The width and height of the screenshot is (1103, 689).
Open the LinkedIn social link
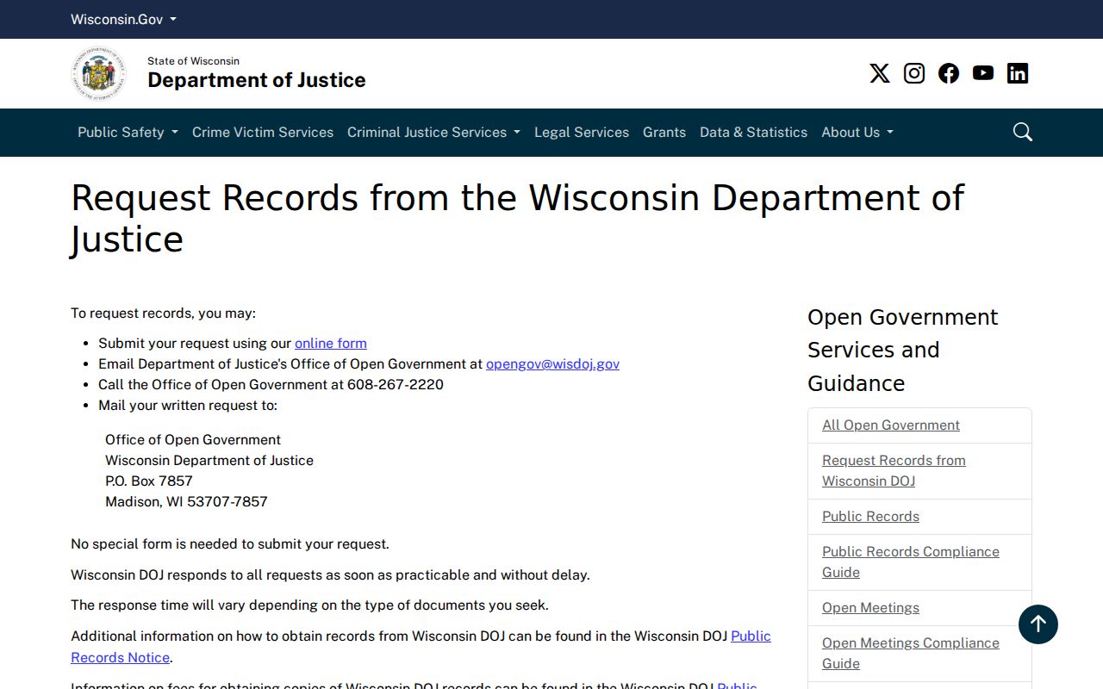pyautogui.click(x=1018, y=73)
